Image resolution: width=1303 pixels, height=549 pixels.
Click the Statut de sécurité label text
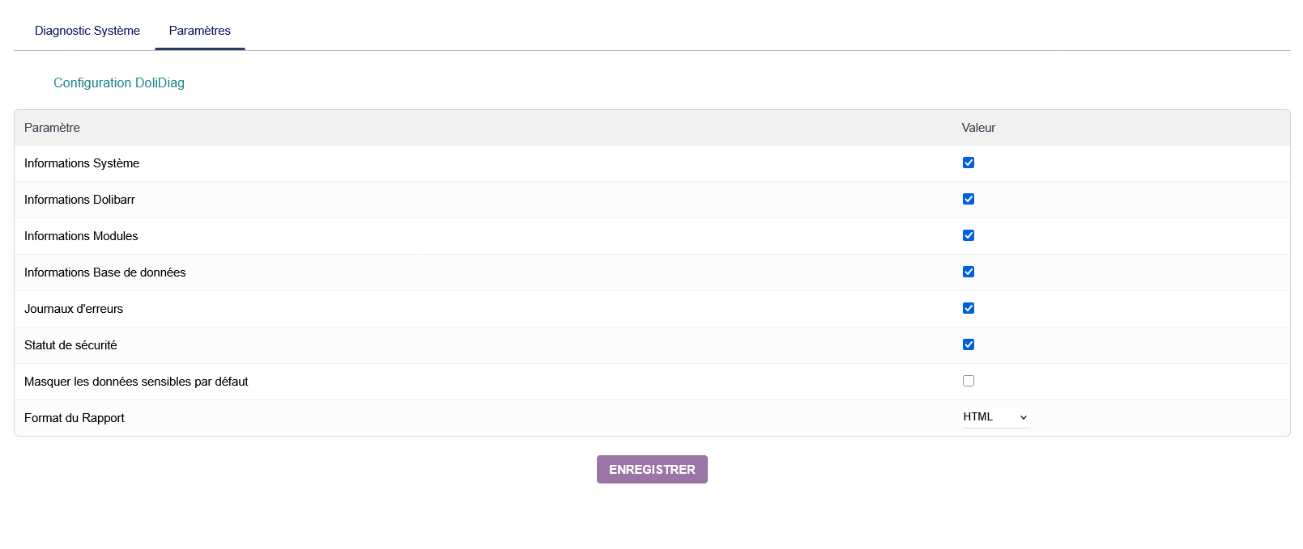70,345
